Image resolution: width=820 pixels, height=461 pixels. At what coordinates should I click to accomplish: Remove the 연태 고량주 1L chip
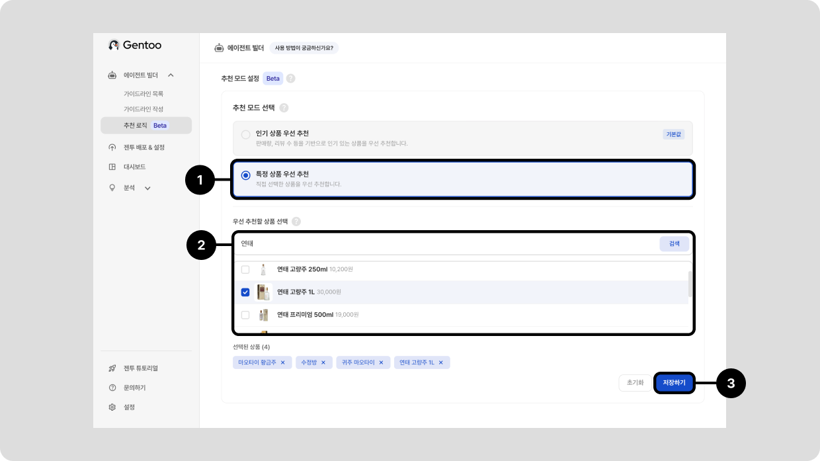441,362
